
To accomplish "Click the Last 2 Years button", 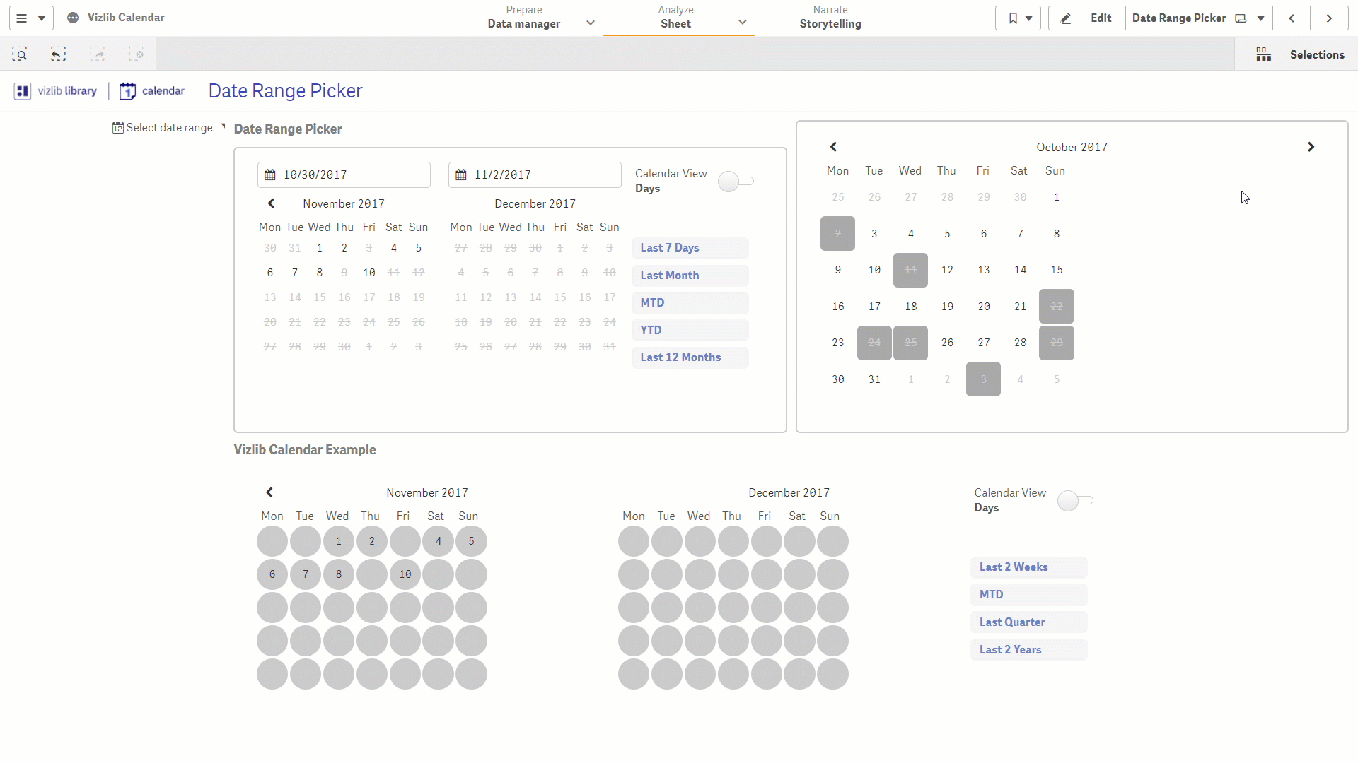I will 1028,650.
